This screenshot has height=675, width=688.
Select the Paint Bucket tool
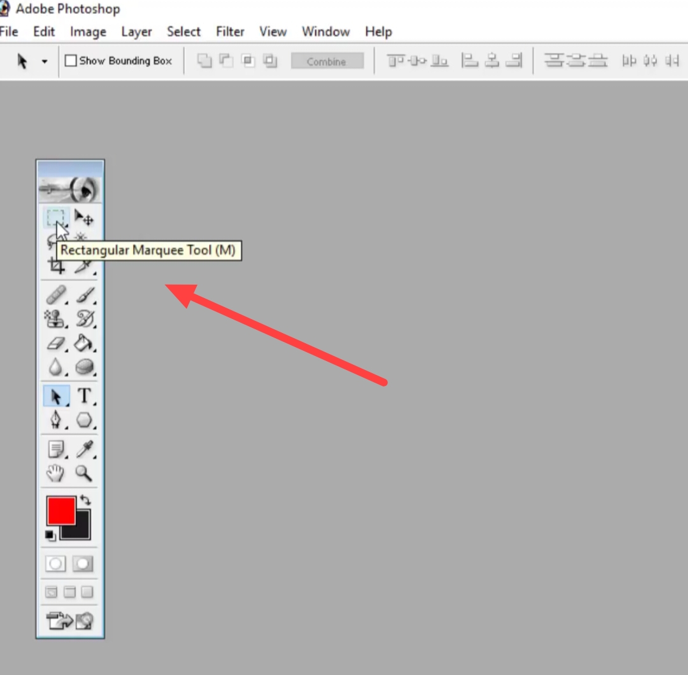point(84,343)
